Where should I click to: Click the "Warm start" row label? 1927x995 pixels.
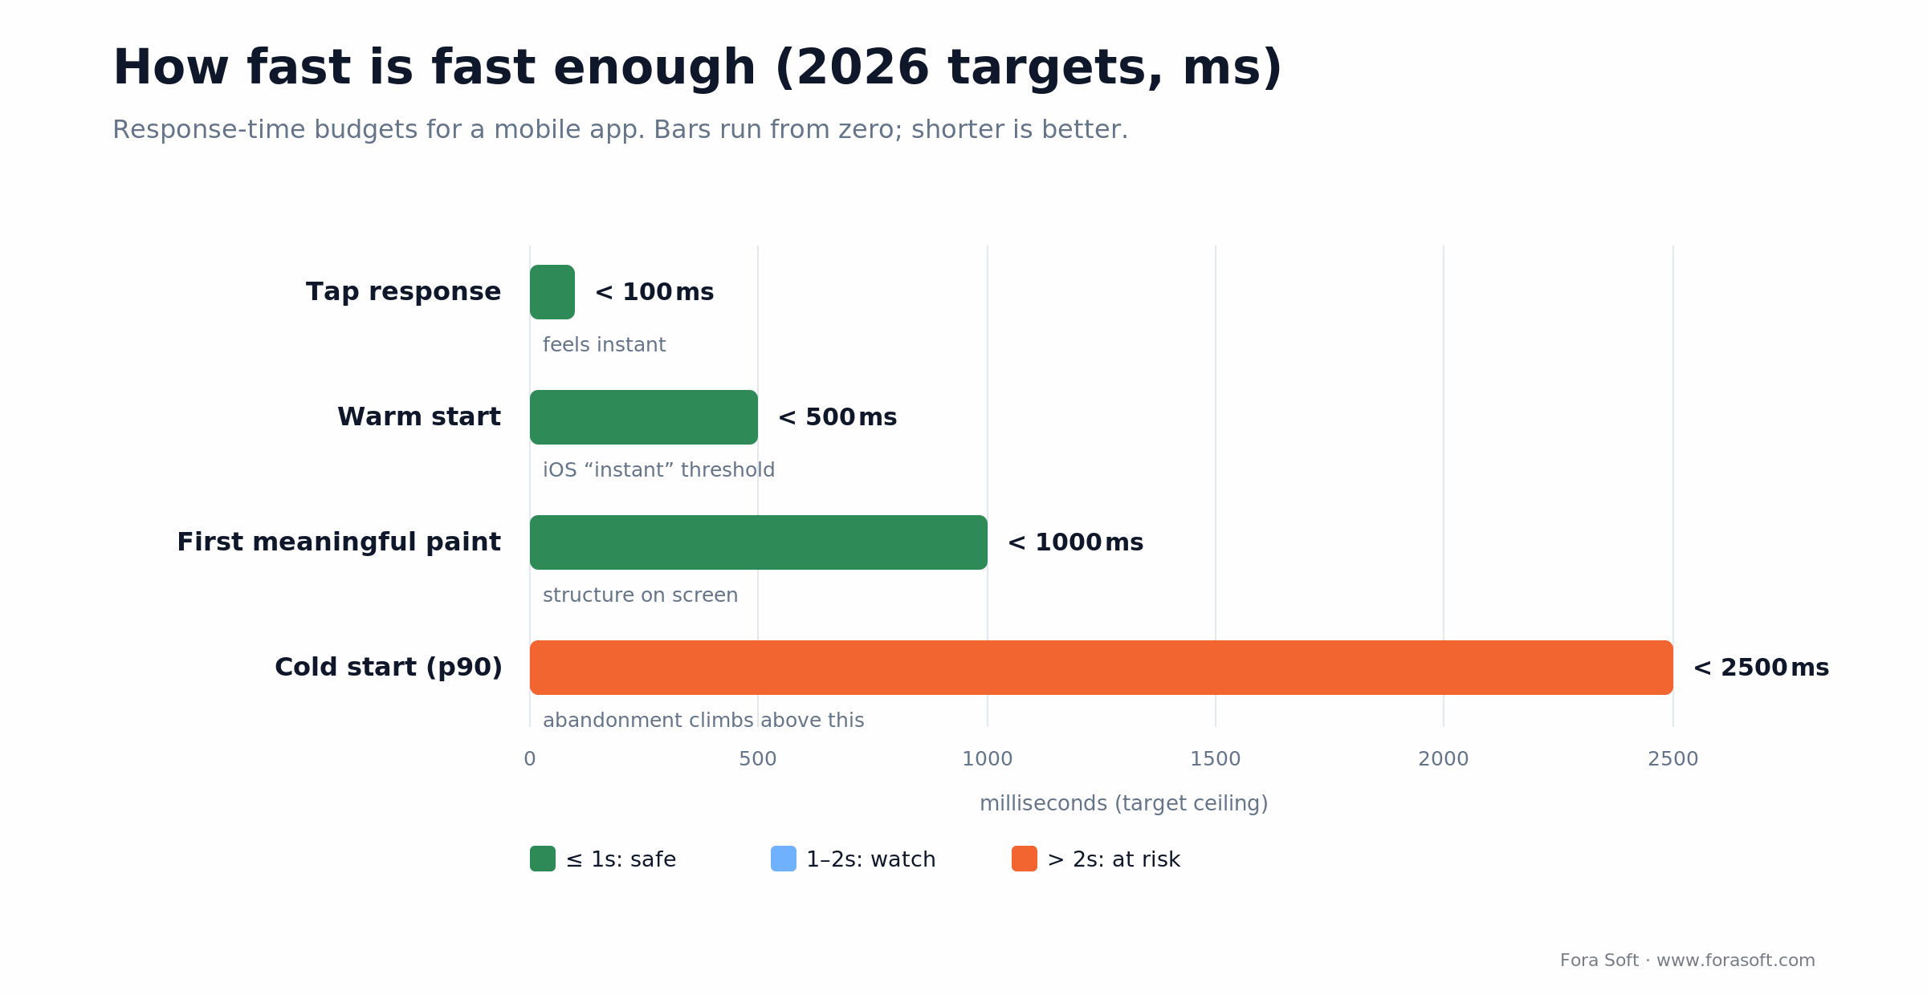point(419,417)
